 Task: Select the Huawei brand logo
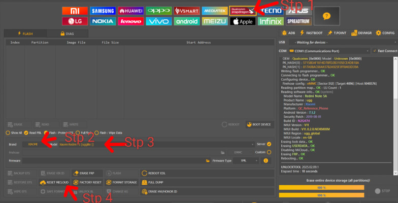131,11
